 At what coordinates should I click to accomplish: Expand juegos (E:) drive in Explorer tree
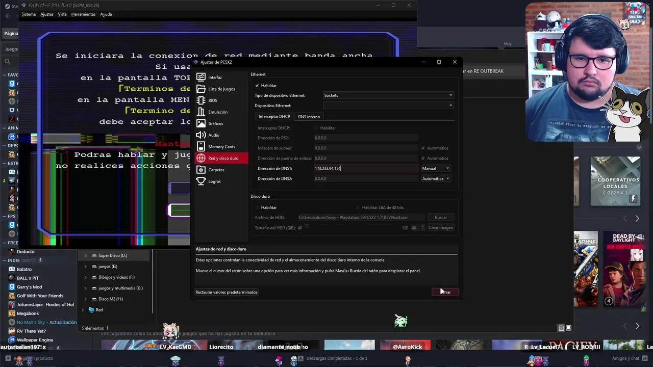[85, 266]
